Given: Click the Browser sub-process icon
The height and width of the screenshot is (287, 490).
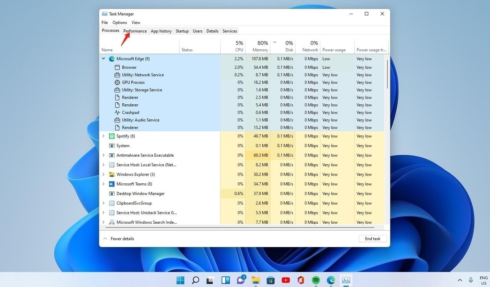Looking at the screenshot, I should click(x=117, y=67).
